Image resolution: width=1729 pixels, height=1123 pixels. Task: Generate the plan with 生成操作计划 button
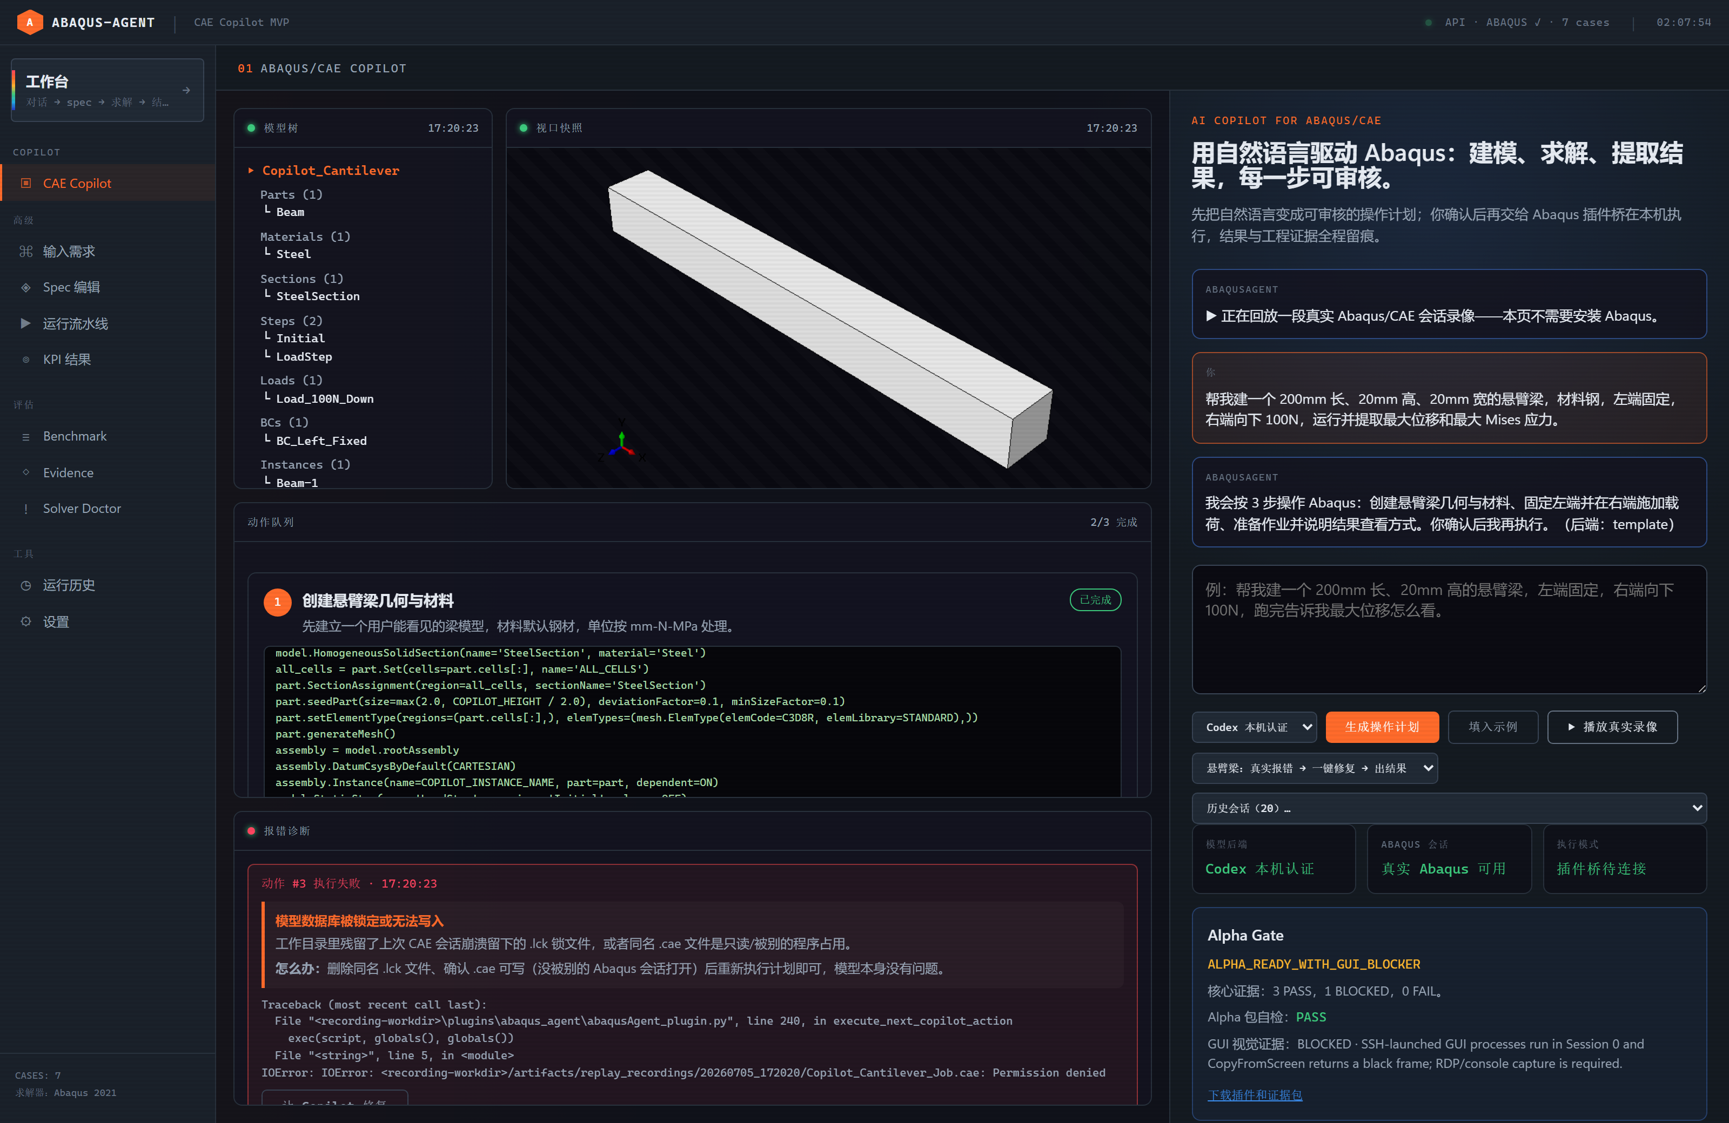[1382, 727]
